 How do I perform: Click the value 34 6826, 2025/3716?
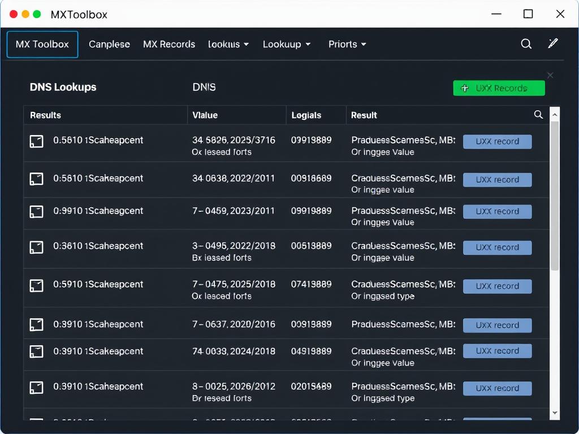[x=234, y=140]
